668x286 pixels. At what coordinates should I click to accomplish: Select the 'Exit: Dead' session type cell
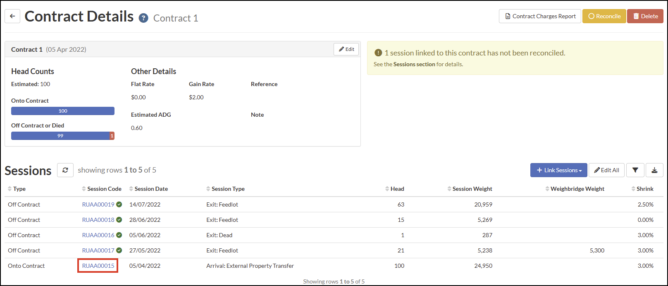219,235
